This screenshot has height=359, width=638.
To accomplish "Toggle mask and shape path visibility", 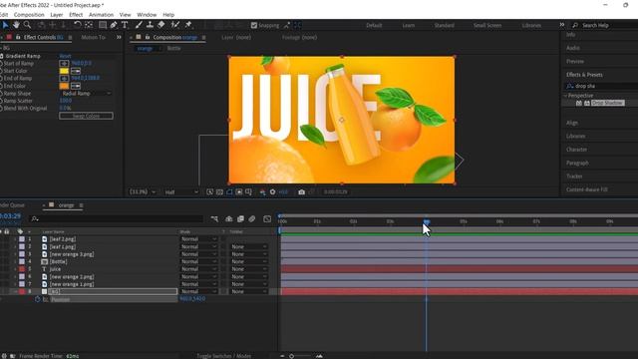I will coord(229,192).
